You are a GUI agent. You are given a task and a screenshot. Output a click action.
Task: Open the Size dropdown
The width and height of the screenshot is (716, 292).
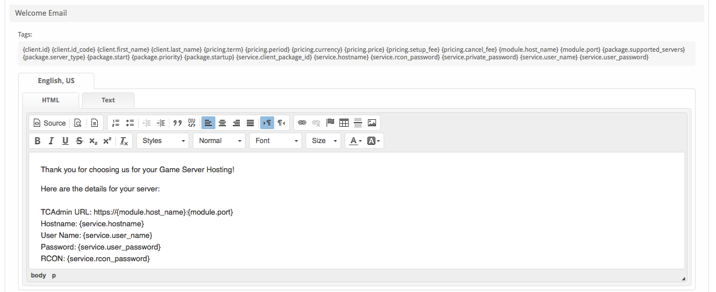point(323,141)
